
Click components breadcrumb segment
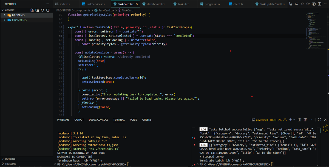[x=83, y=10]
